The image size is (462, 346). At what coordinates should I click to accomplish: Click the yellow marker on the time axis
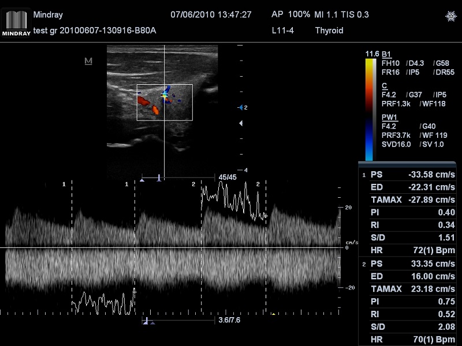[x=273, y=314]
